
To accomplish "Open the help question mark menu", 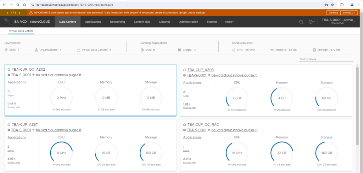I will [x=311, y=22].
